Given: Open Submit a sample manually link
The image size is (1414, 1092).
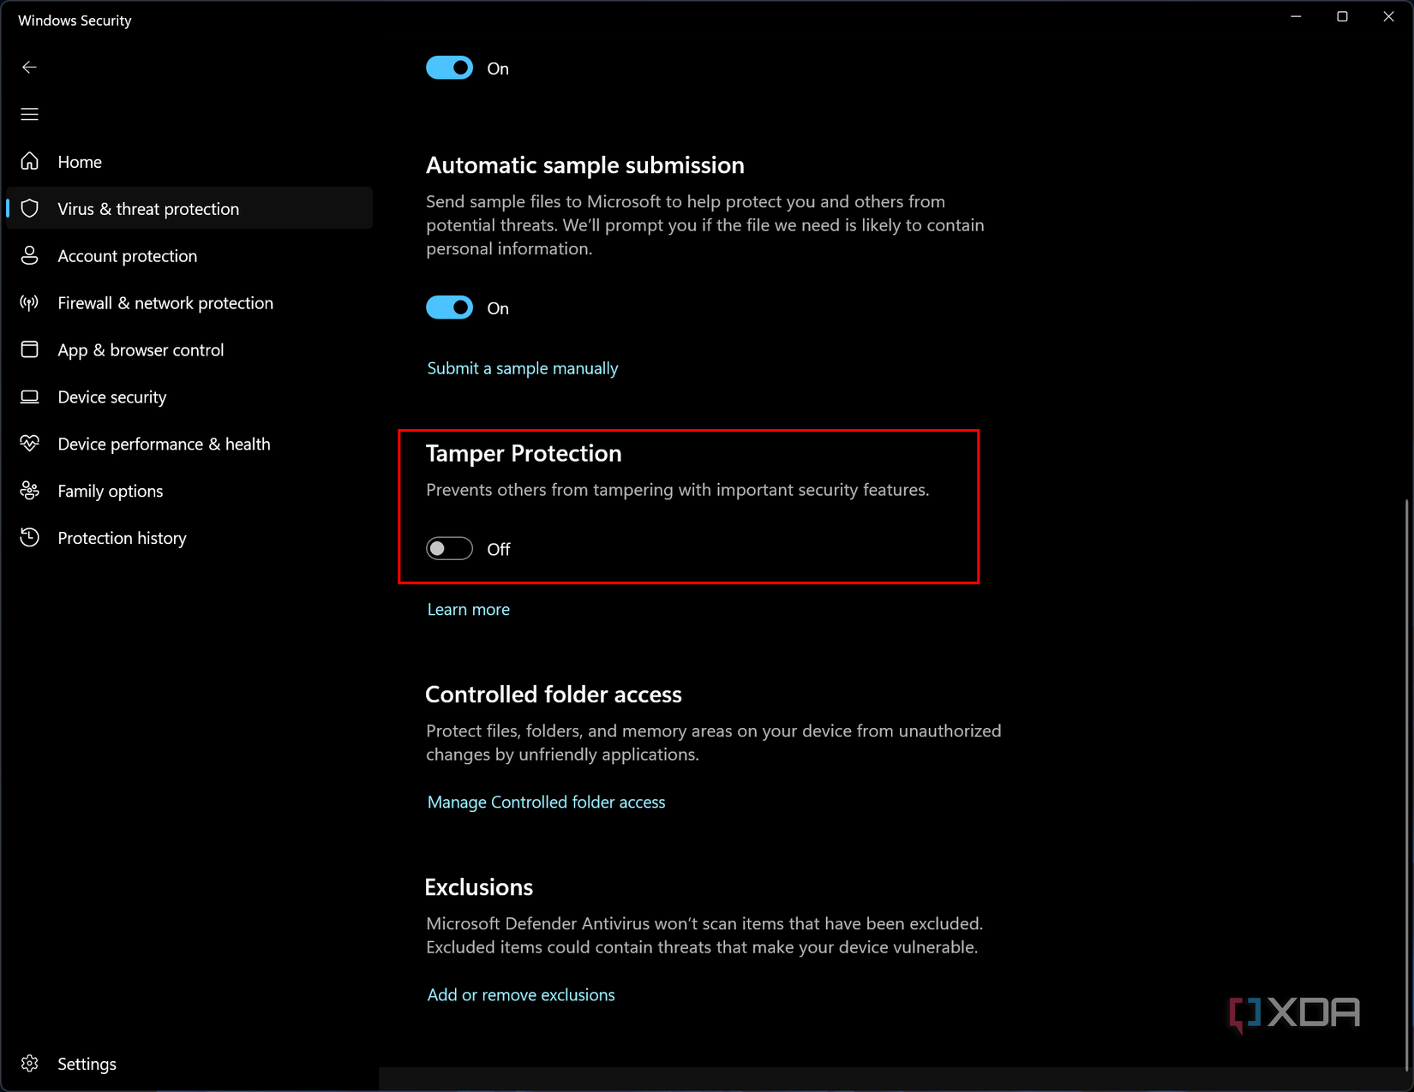Looking at the screenshot, I should click(522, 367).
